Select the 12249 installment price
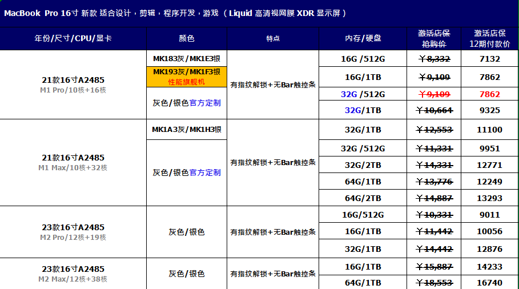Screen dimensions: 519x289 pos(490,182)
